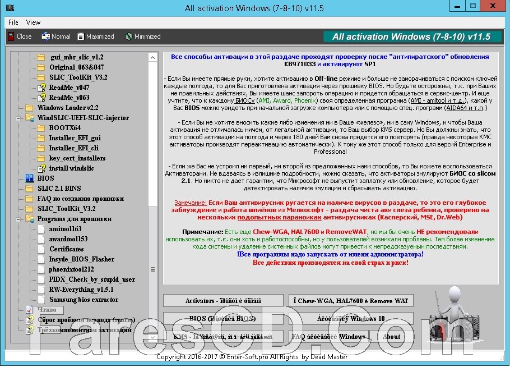
Task: Select gui_mbr_slic_v1.2 folder icon
Action: pyautogui.click(x=41, y=57)
